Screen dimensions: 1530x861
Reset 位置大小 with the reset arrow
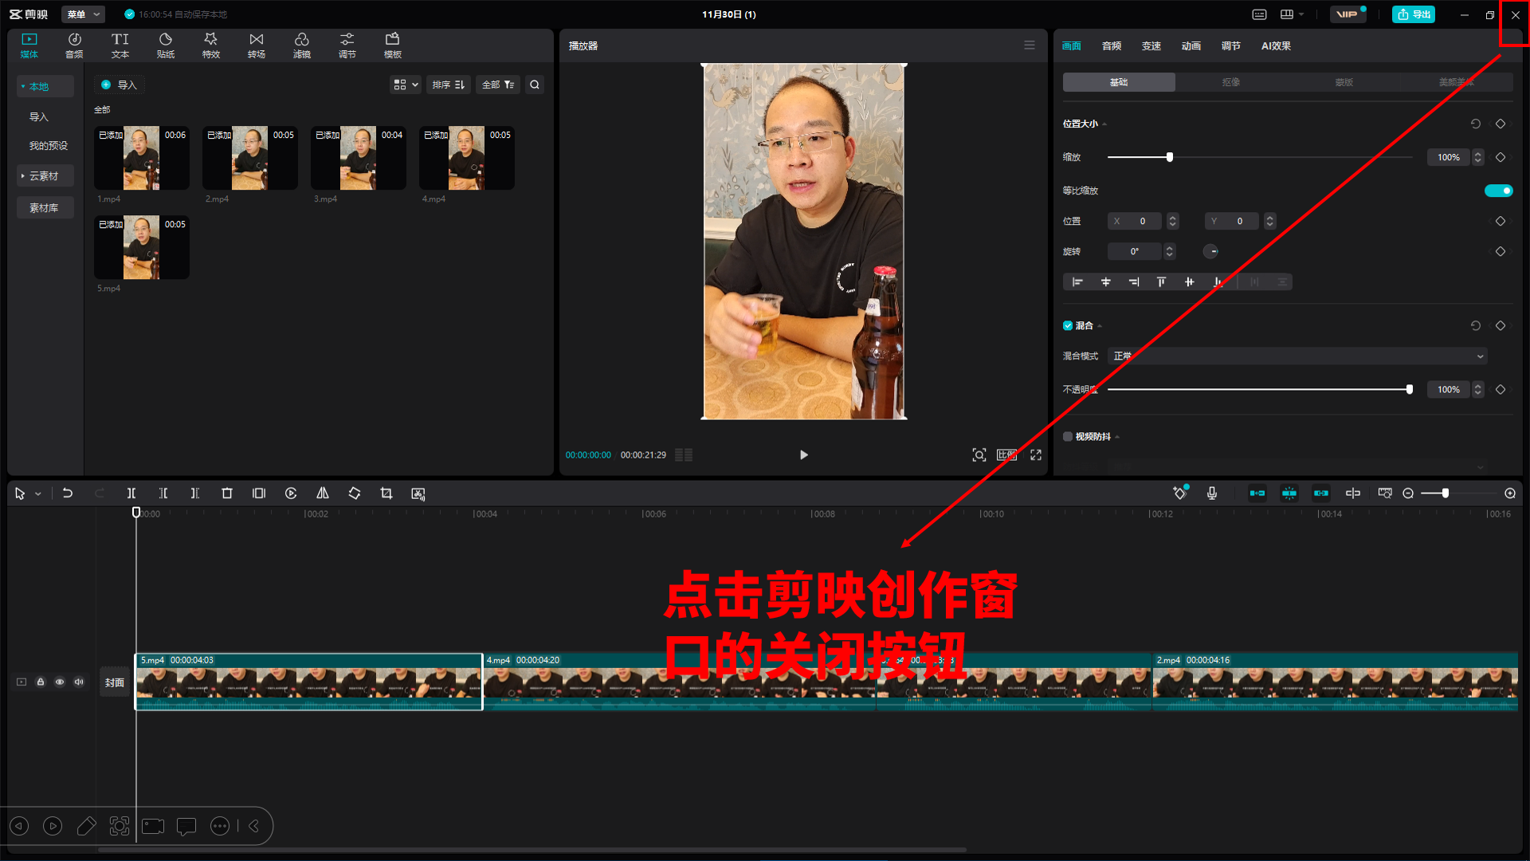(x=1476, y=124)
